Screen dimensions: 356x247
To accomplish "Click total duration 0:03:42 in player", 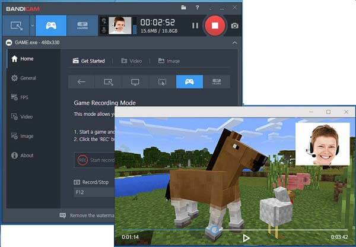I will pyautogui.click(x=339, y=237).
